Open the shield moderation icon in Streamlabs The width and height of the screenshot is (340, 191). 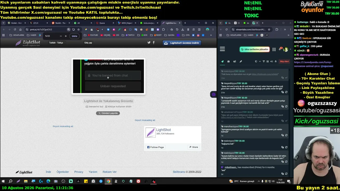click(256, 62)
